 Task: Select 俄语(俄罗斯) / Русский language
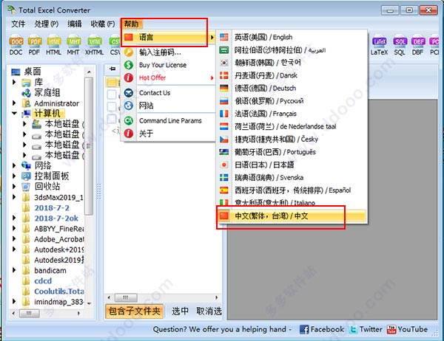(x=292, y=101)
